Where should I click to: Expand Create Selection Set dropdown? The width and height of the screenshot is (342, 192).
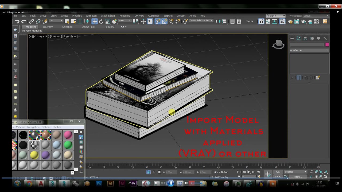[201, 21]
